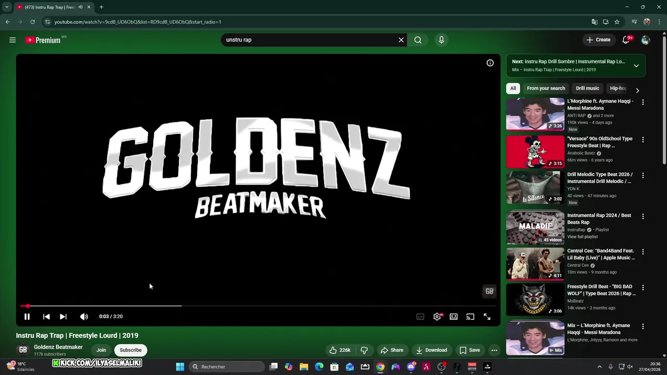Open options for Drill Melodic Type Beat
This screenshot has width=667, height=375.
643,176
